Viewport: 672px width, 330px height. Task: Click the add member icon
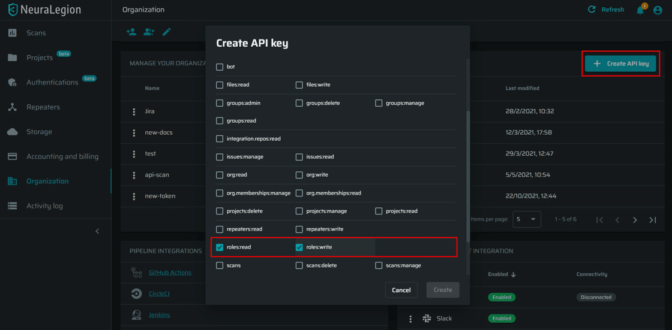tap(131, 32)
